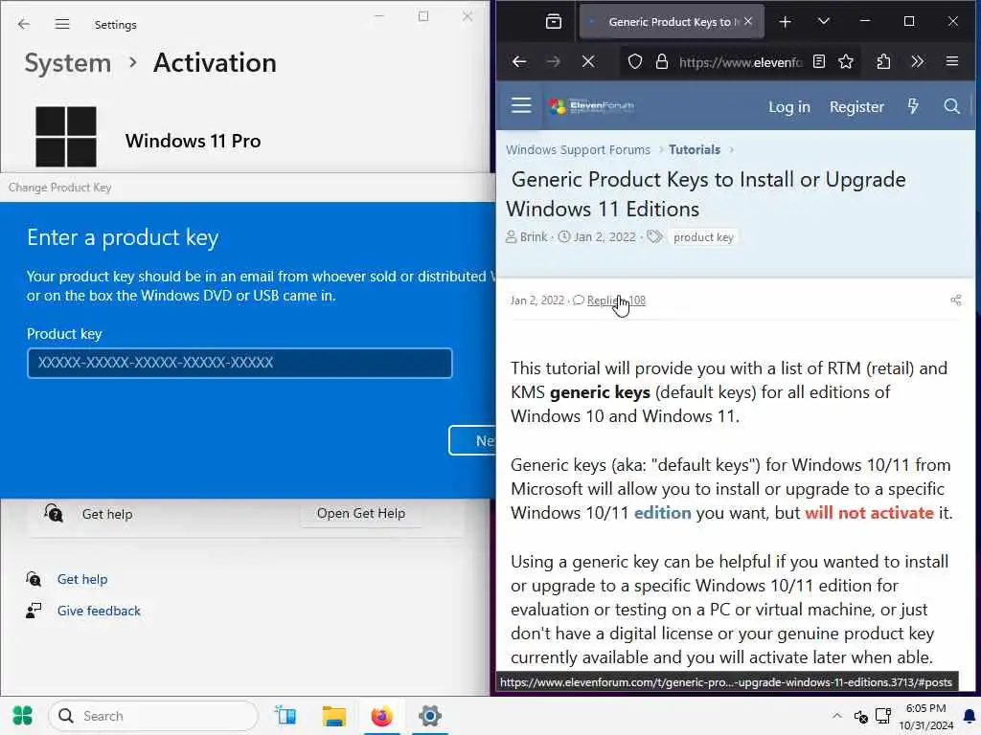Image resolution: width=981 pixels, height=735 pixels.
Task: Open ElevenForum search icon
Action: [x=951, y=106]
